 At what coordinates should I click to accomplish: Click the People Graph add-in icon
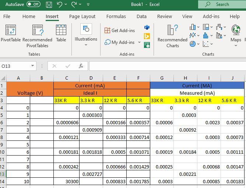click(147, 45)
